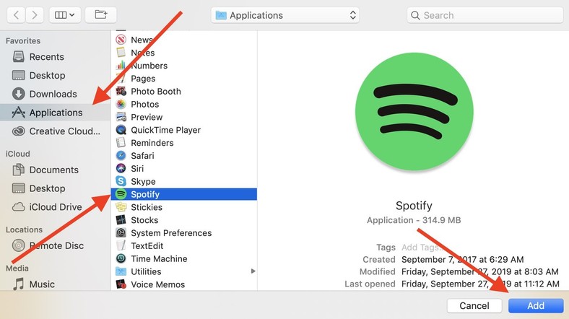The height and width of the screenshot is (319, 569).
Task: Select the Skype app icon
Action: click(x=121, y=181)
